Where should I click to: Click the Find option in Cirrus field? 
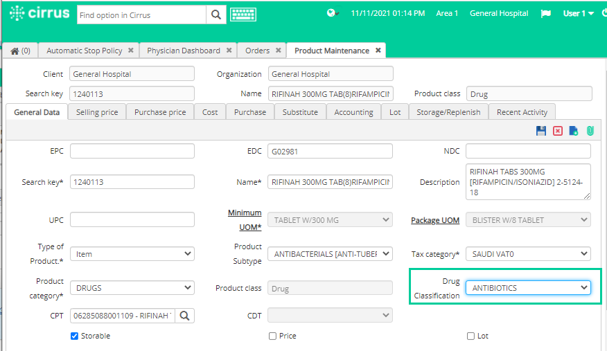pos(141,15)
